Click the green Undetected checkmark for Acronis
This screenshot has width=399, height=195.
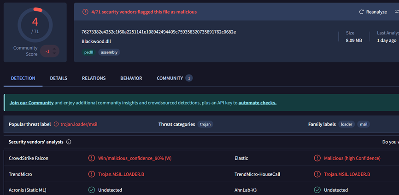(x=92, y=190)
